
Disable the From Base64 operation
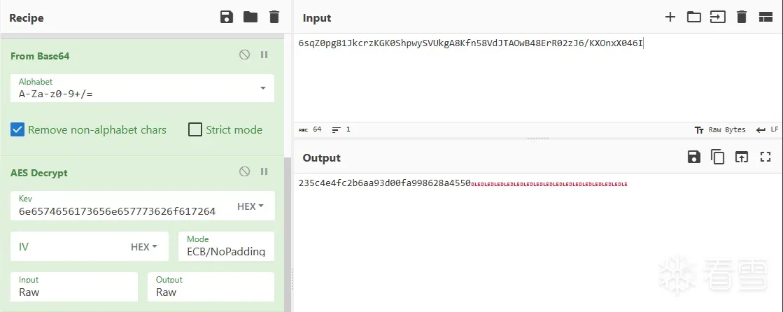[244, 55]
